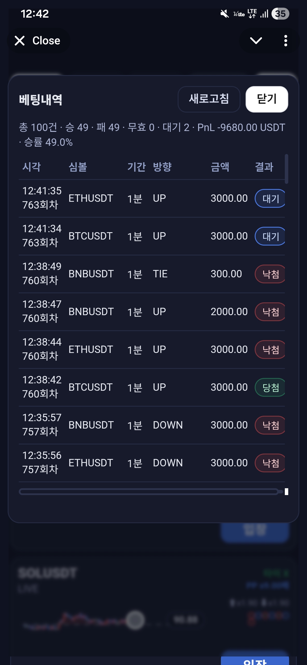Tap the X Close icon
Screen dimensions: 307x665
pos(20,41)
